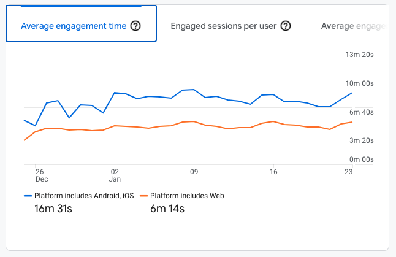The image size is (396, 257).
Task: Click orange line endpoint at 23 January
Action: tap(352, 122)
